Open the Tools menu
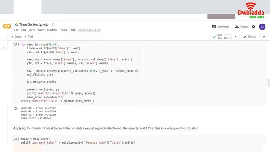This screenshot has width=270, height=152. tap(64, 30)
